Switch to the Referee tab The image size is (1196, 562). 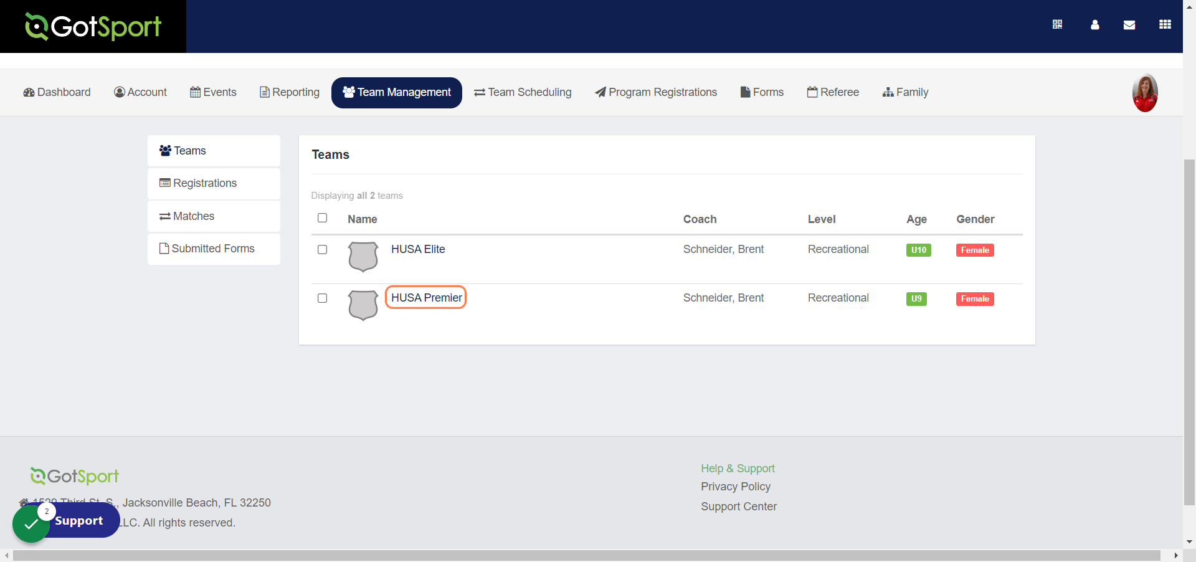click(833, 92)
